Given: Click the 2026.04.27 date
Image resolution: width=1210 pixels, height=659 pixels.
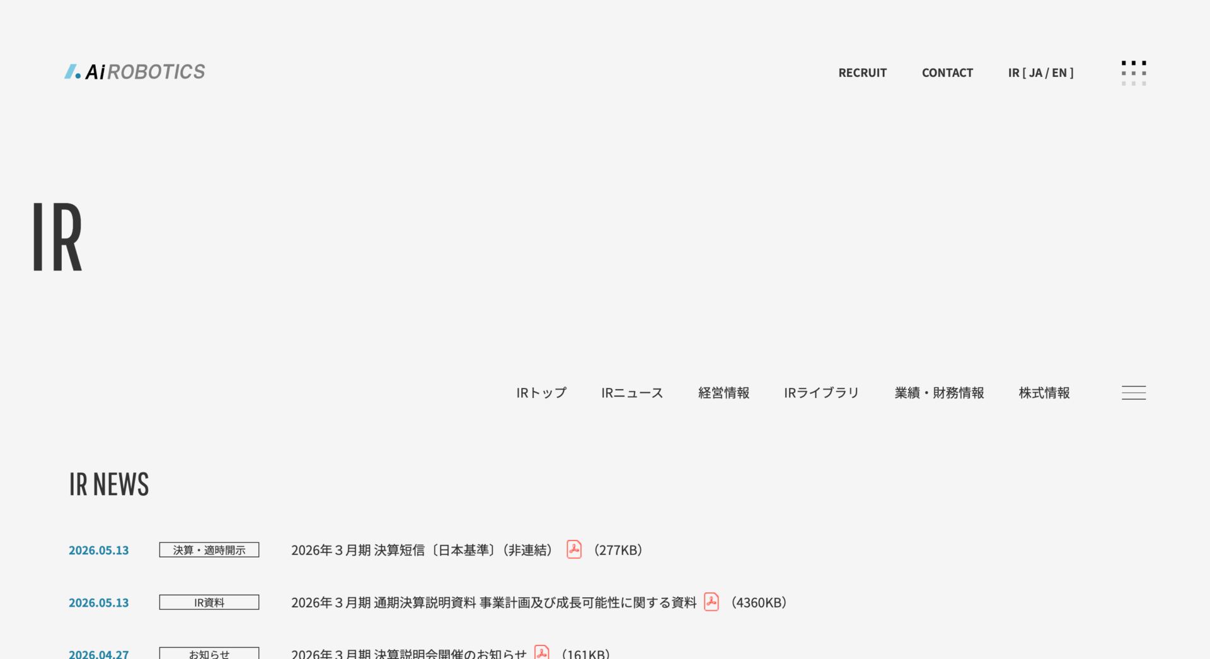Looking at the screenshot, I should tap(99, 654).
